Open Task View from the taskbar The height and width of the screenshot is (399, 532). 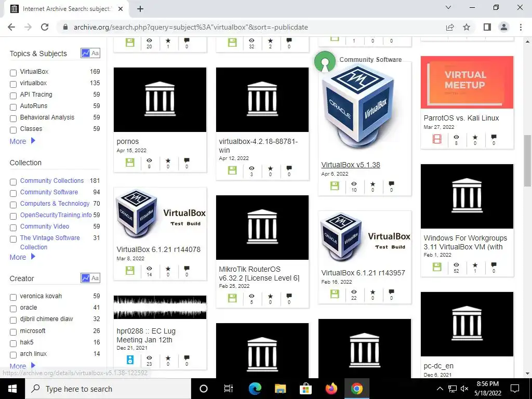[x=229, y=389]
